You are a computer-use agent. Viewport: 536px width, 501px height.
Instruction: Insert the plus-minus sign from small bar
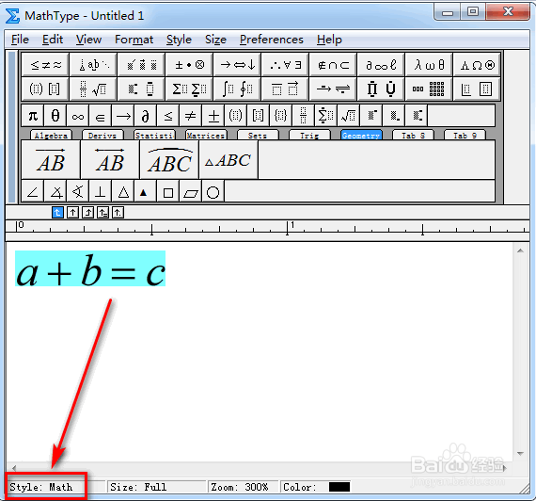coord(213,116)
